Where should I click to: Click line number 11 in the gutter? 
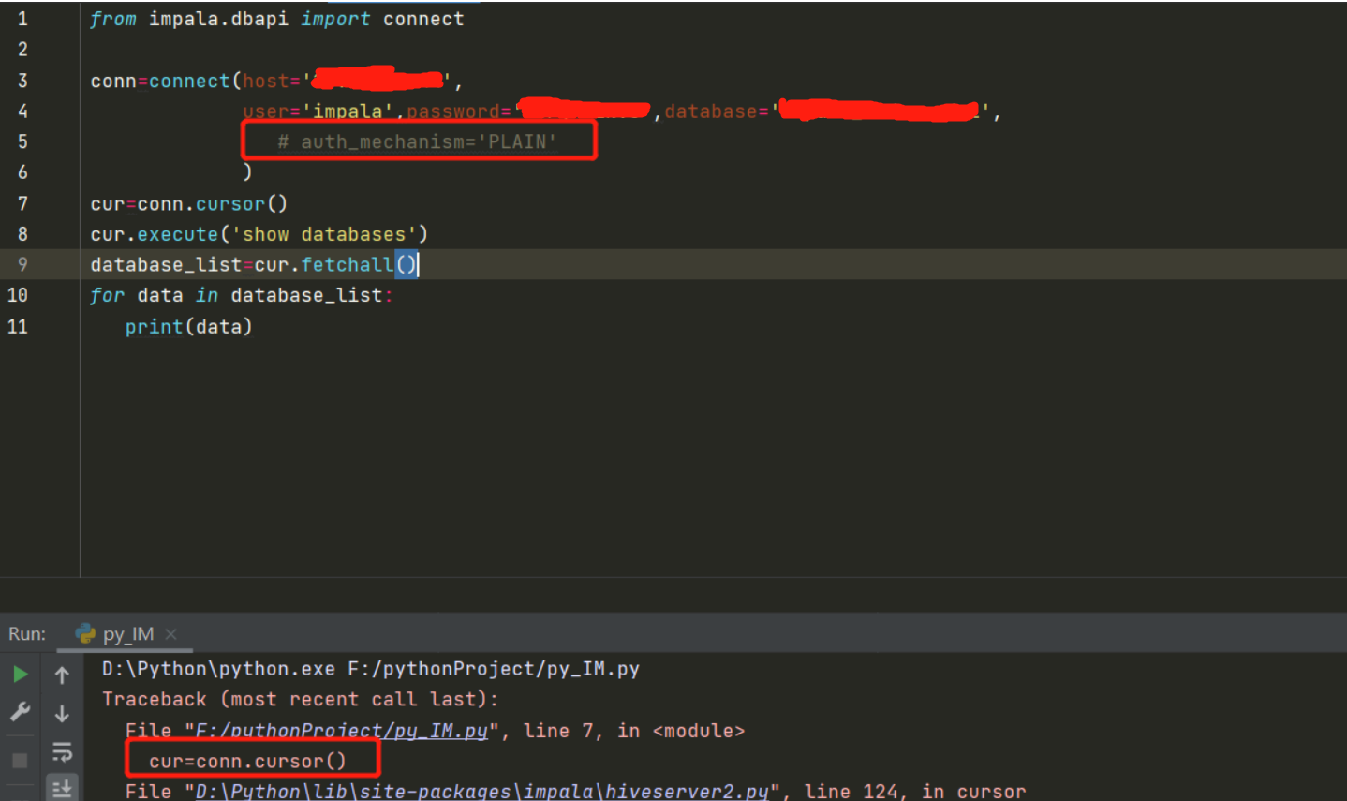click(18, 327)
